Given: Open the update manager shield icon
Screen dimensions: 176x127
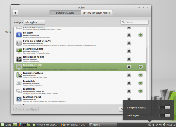Looking at the screenshot, I should 164,125.
